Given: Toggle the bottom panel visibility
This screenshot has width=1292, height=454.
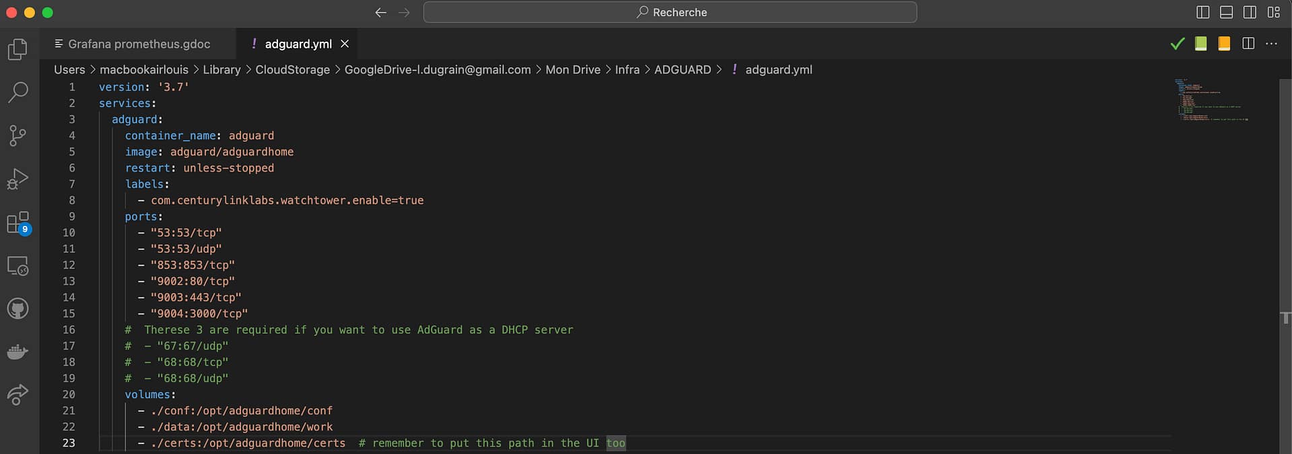Looking at the screenshot, I should pos(1227,12).
